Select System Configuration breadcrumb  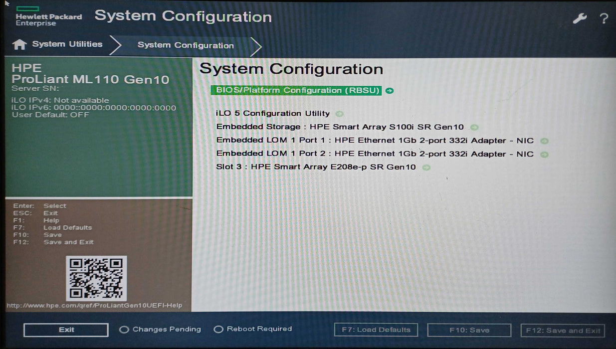pos(186,45)
